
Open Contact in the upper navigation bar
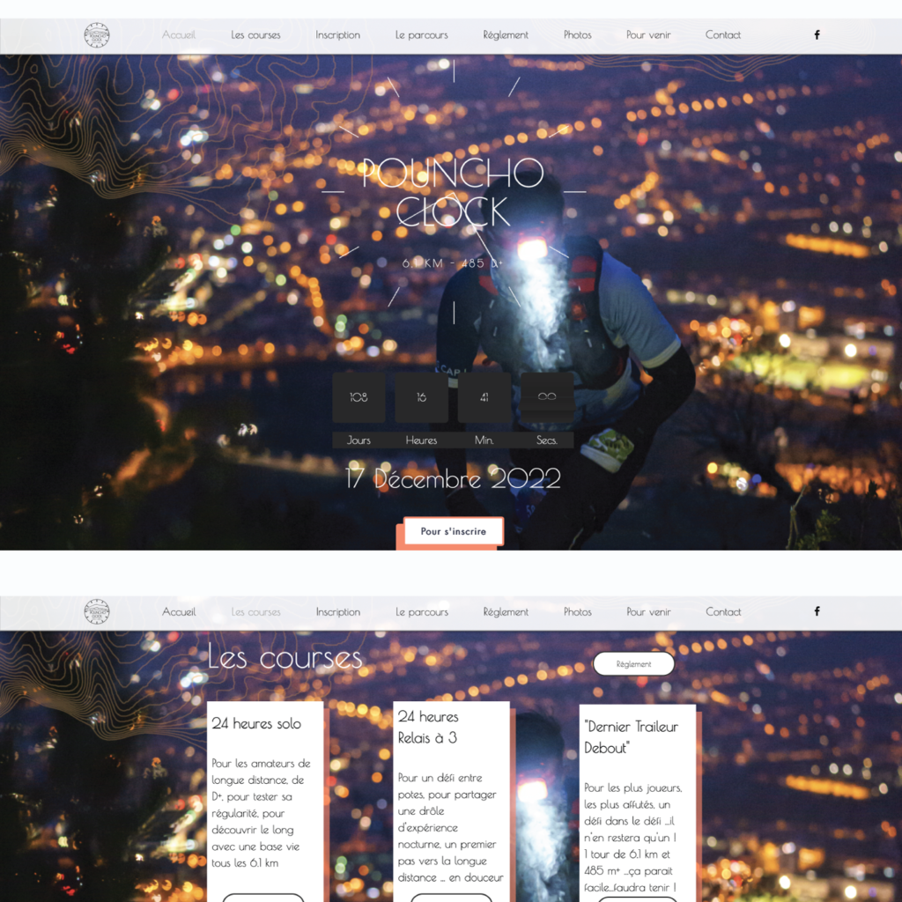[723, 35]
